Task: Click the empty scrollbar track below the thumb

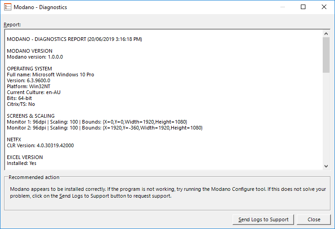Action: coord(326,118)
